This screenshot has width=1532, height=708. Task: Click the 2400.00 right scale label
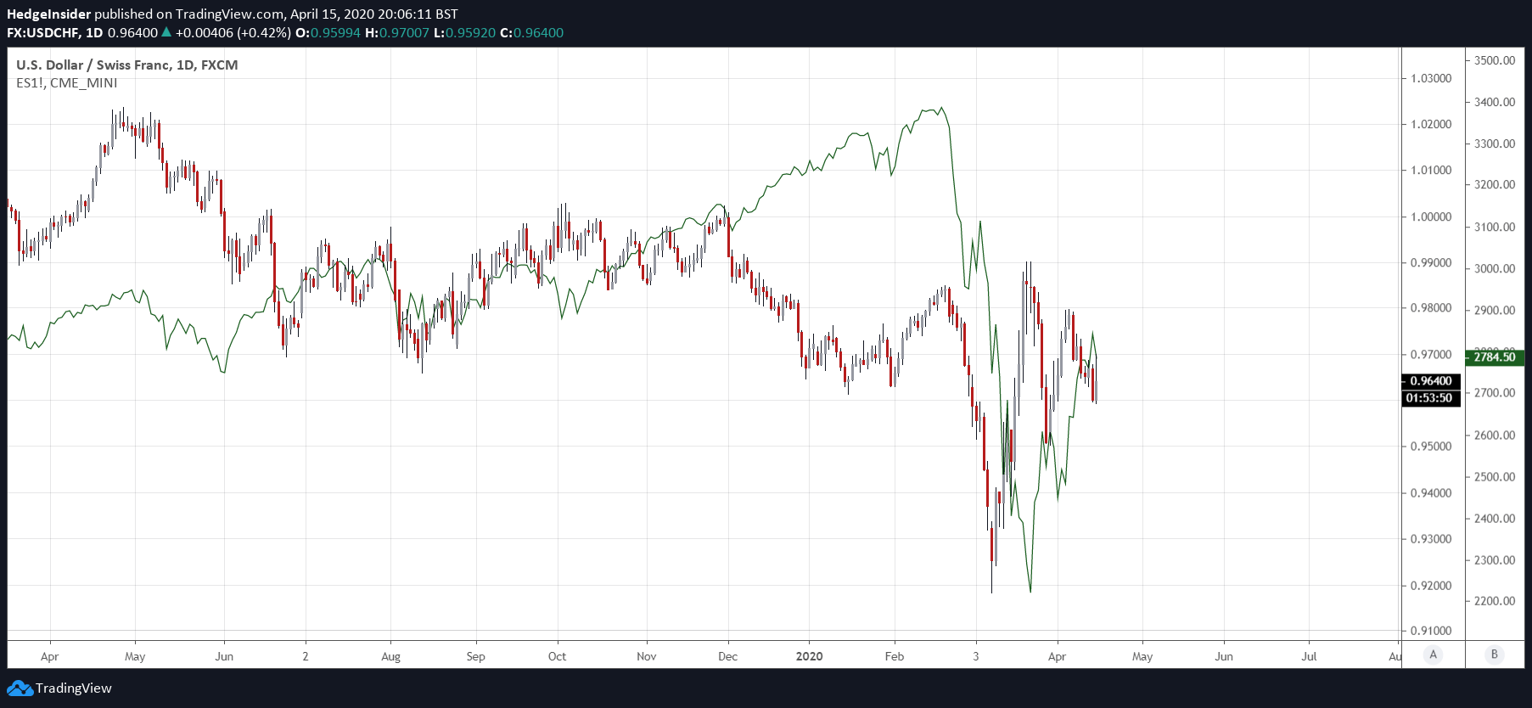click(1495, 518)
